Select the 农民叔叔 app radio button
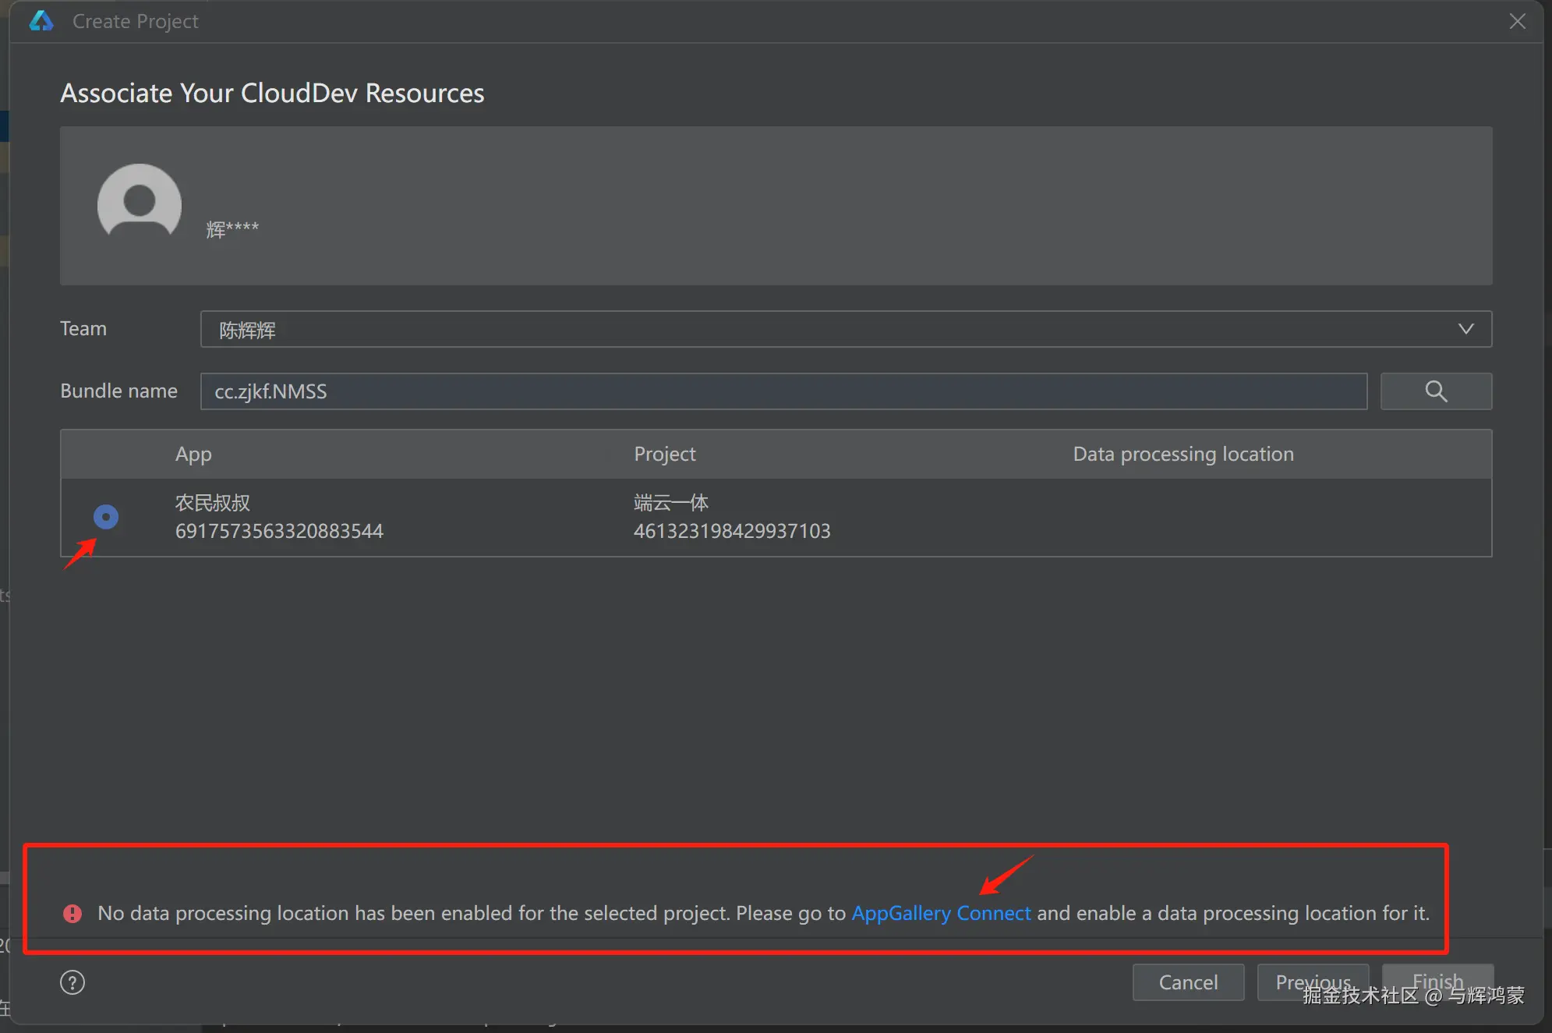Image resolution: width=1552 pixels, height=1033 pixels. click(106, 517)
